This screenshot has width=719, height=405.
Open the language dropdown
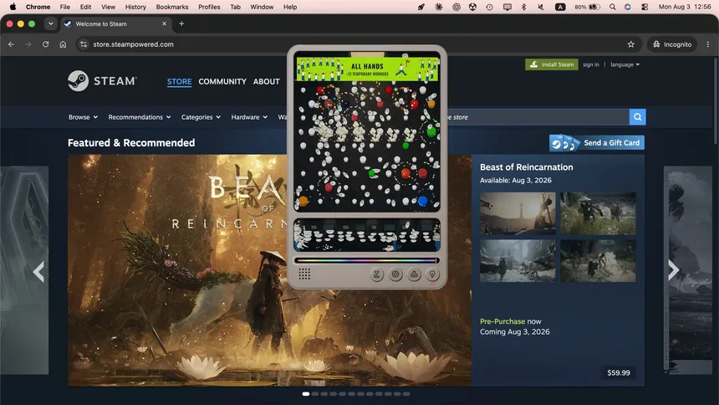pyautogui.click(x=625, y=64)
